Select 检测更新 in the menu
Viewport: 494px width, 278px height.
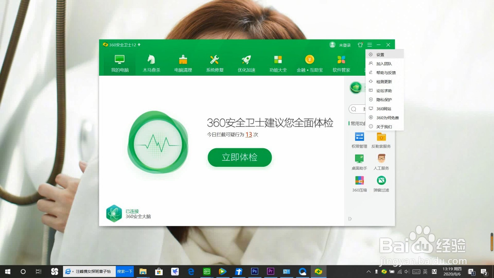tap(385, 82)
